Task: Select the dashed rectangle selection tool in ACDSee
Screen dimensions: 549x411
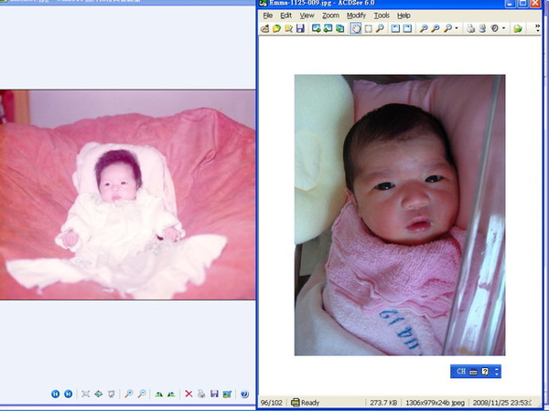Action: pyautogui.click(x=368, y=28)
